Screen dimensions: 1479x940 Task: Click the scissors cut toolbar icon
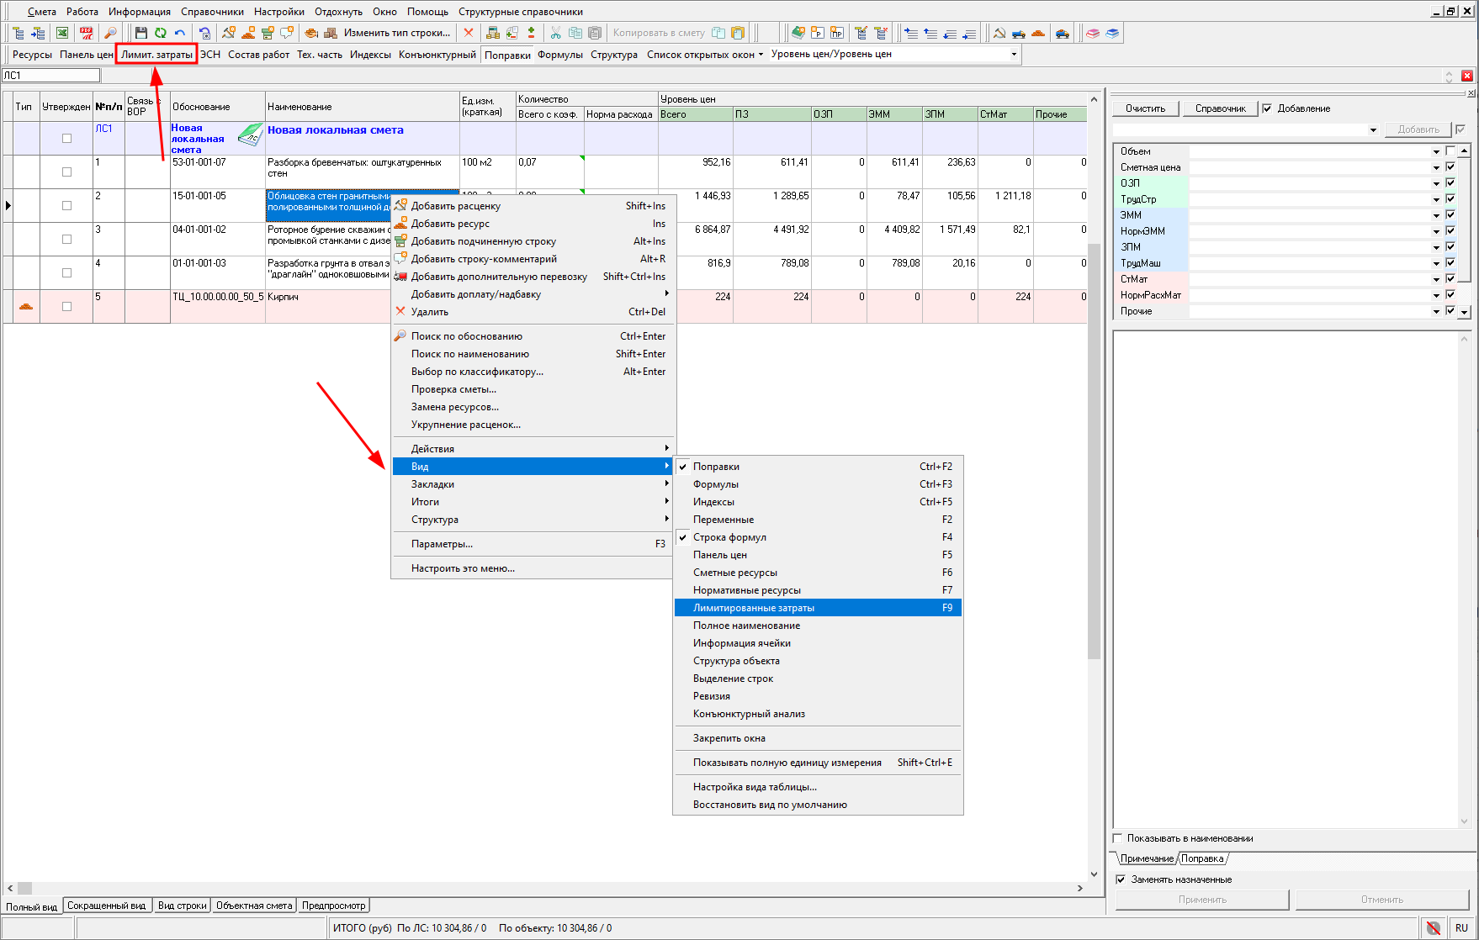(555, 33)
